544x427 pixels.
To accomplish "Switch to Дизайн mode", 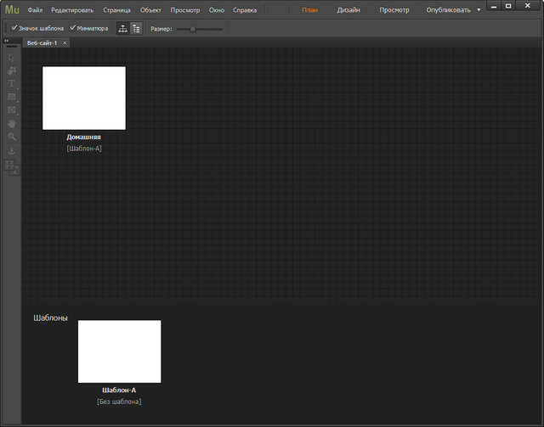I will coord(348,10).
